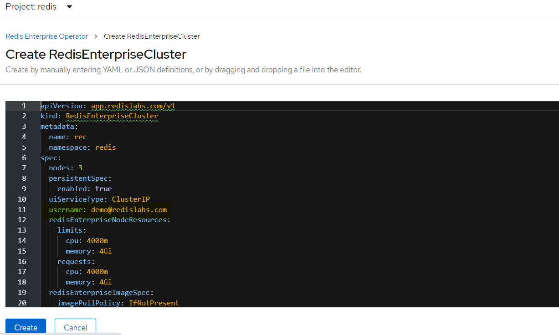Click the limits: line in editor
Viewport: 559px width, 335px height.
[x=72, y=230]
